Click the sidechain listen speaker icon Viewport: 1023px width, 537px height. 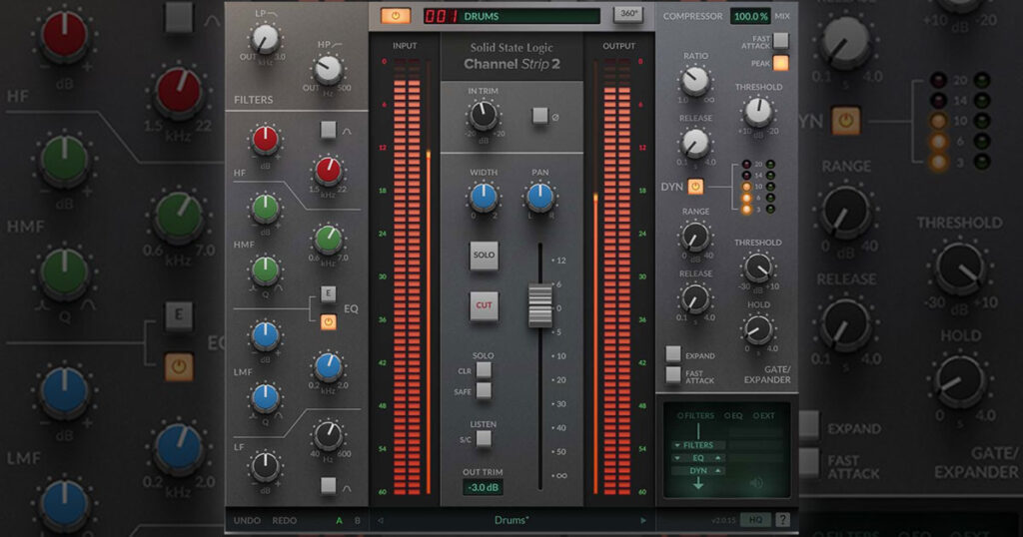click(756, 483)
